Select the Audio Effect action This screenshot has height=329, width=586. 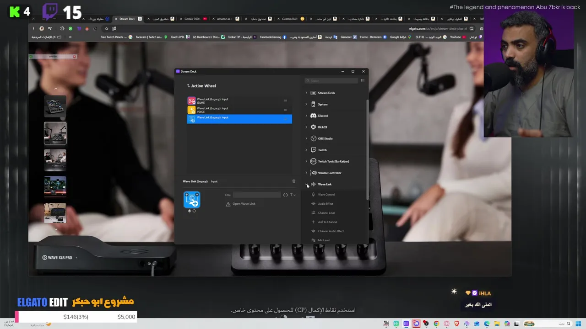click(326, 204)
